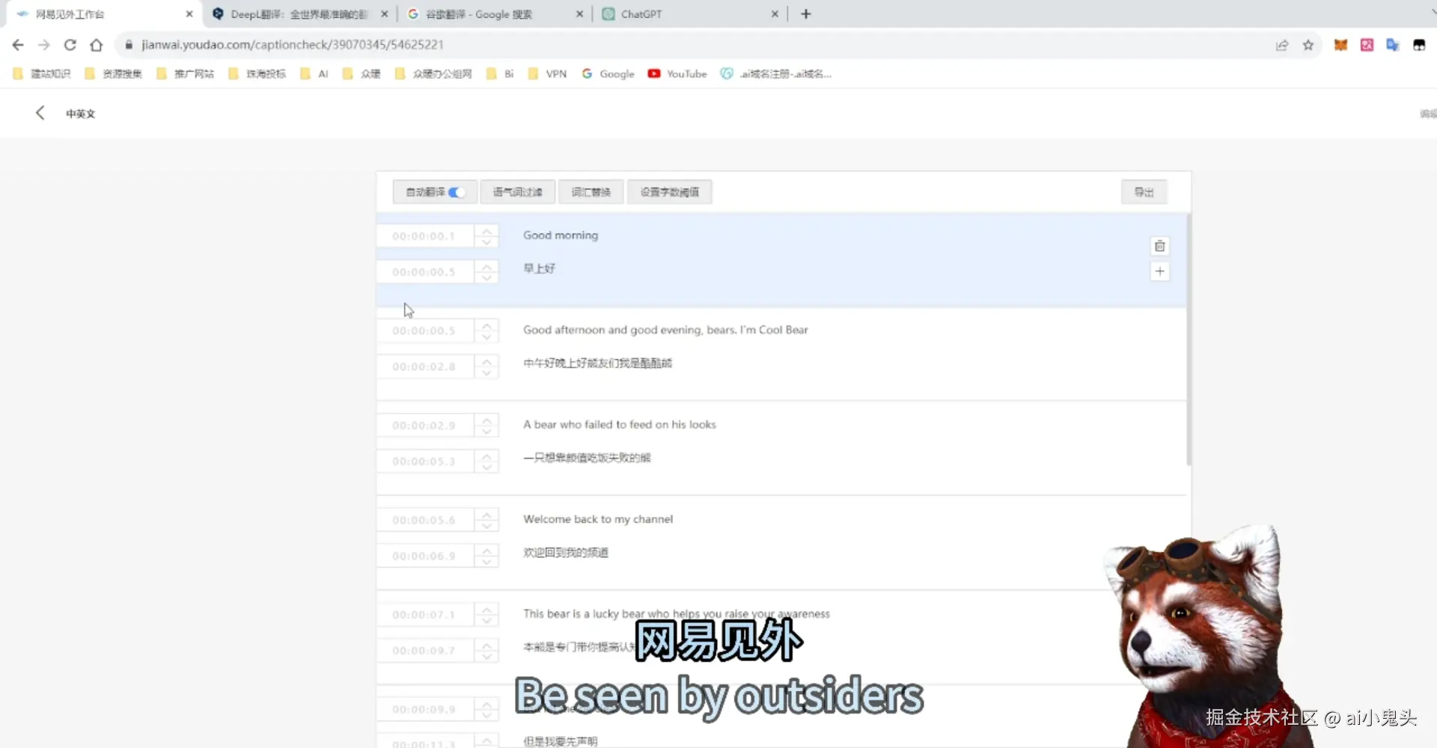The height and width of the screenshot is (748, 1437).
Task: Adjust the stepper beside time 00:00:07.1
Action: pos(486,615)
